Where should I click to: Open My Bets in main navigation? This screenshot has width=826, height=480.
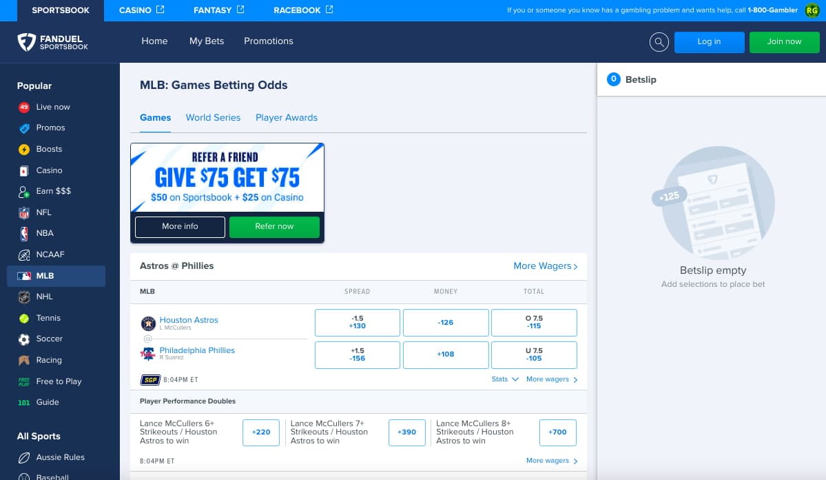(x=207, y=41)
